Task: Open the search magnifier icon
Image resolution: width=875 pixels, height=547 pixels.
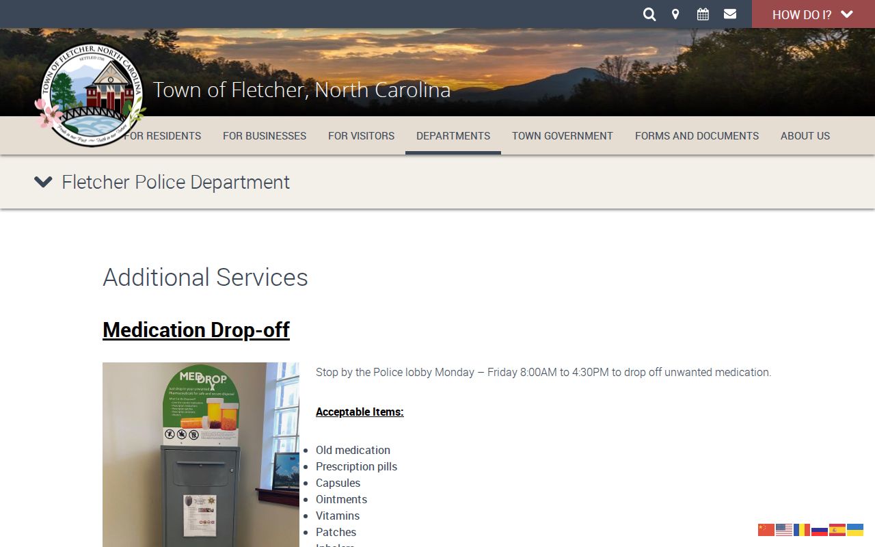Action: point(649,14)
